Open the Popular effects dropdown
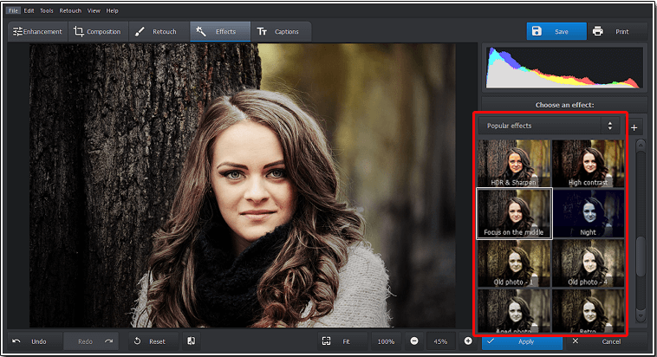The height and width of the screenshot is (357, 657). [550, 126]
